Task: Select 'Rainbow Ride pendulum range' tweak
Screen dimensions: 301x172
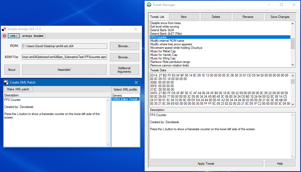Action: click(220, 62)
